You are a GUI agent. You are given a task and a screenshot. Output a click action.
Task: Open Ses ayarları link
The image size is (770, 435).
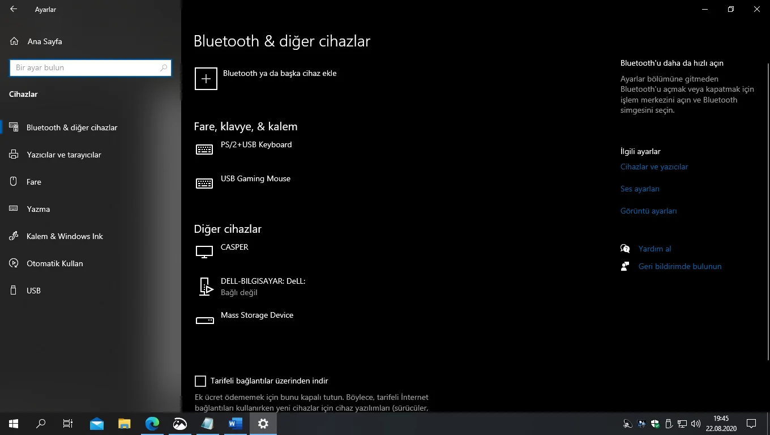640,189
